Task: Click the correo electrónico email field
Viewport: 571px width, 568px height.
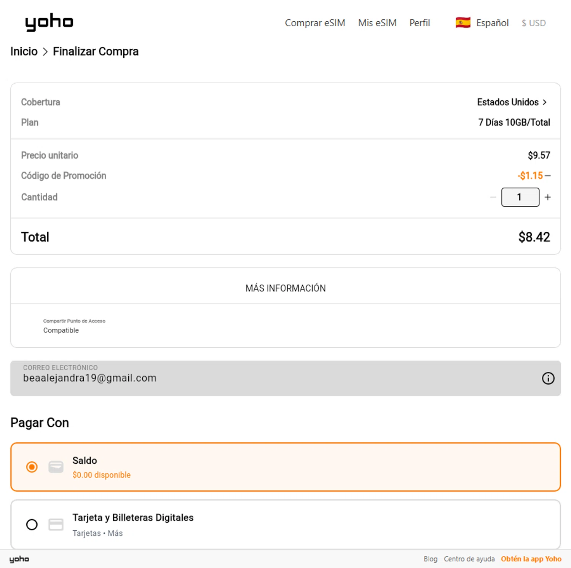Action: pyautogui.click(x=285, y=378)
